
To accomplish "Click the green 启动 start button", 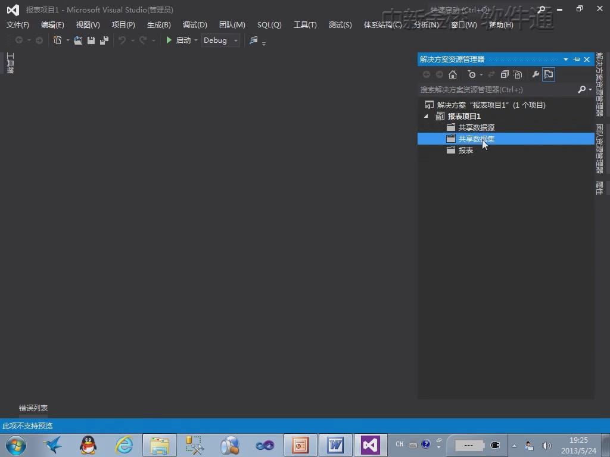I will [x=179, y=40].
